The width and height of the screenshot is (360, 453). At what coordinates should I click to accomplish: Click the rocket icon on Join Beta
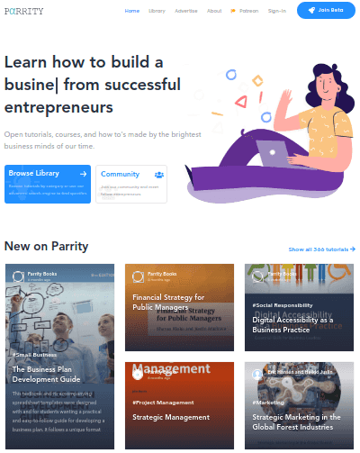click(x=311, y=10)
